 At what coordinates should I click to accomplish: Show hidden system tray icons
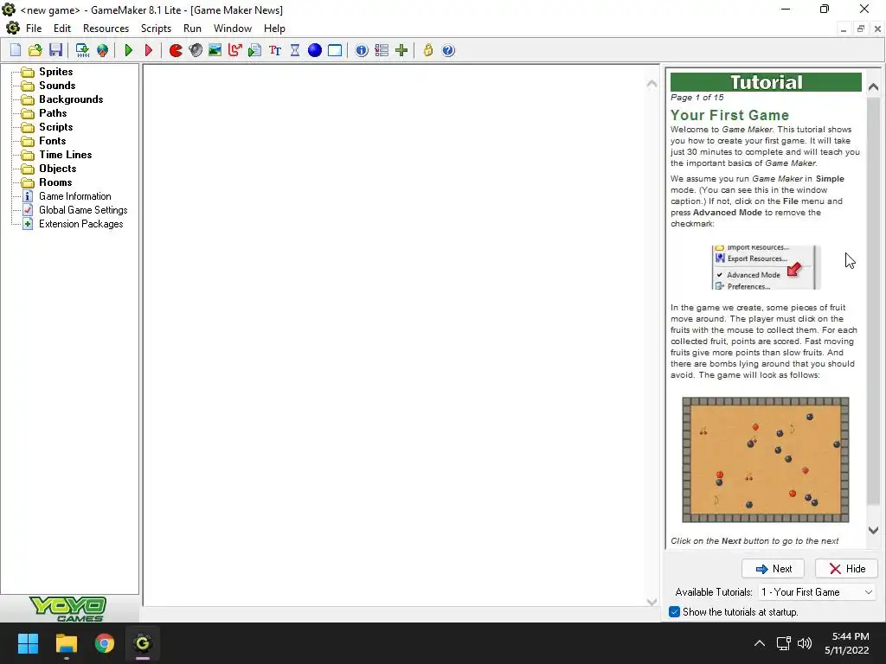click(x=760, y=643)
